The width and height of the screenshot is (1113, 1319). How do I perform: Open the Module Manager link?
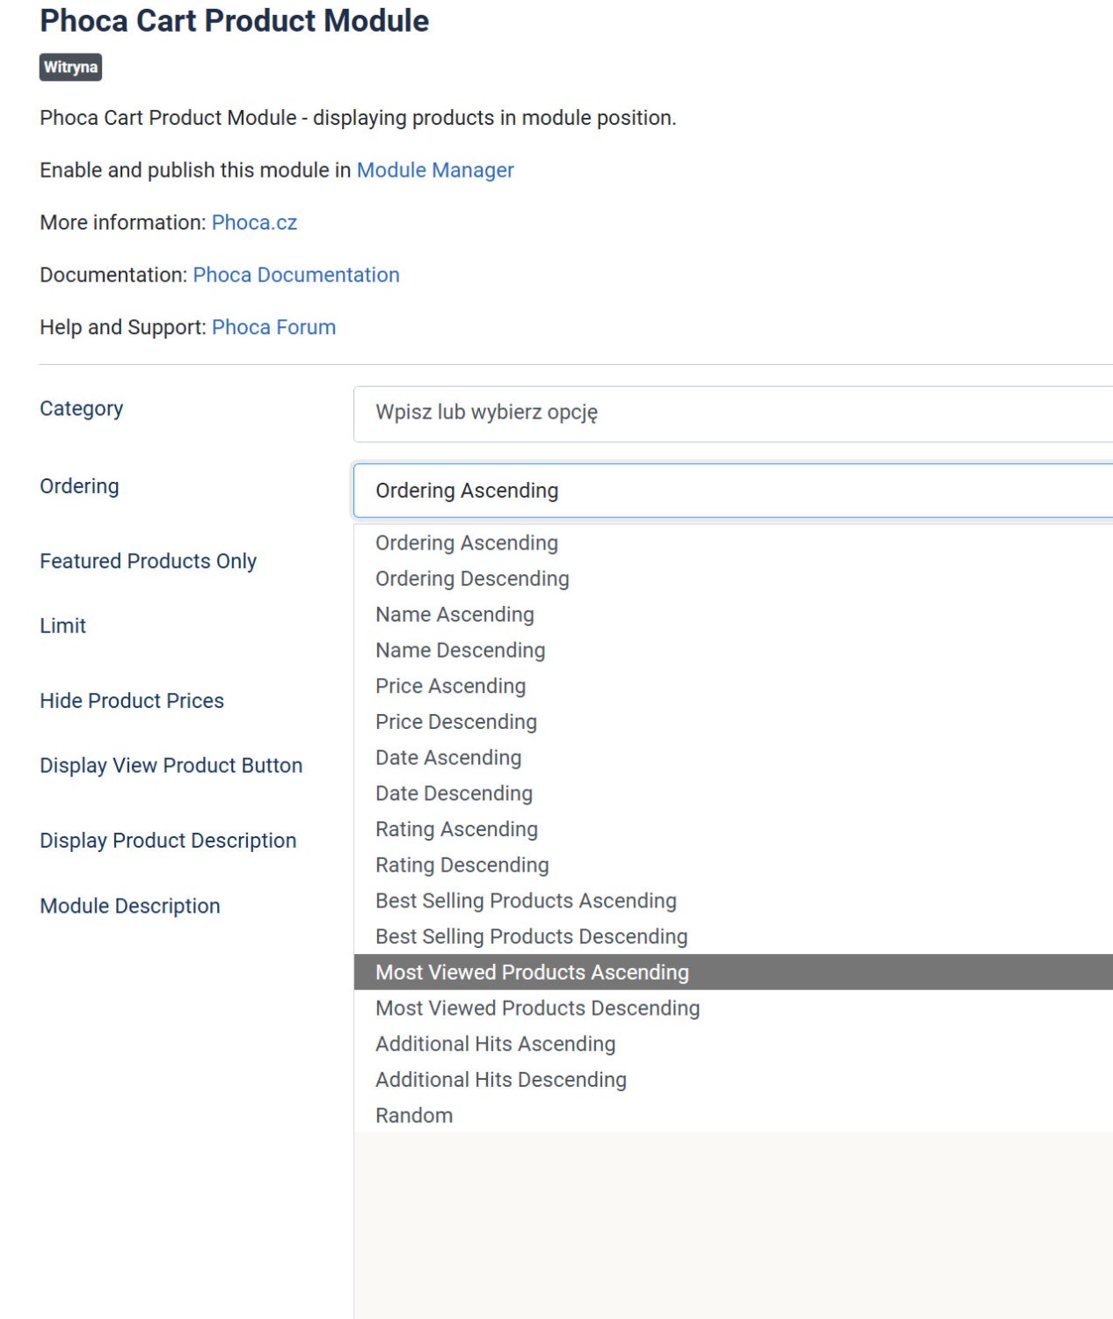(x=434, y=170)
